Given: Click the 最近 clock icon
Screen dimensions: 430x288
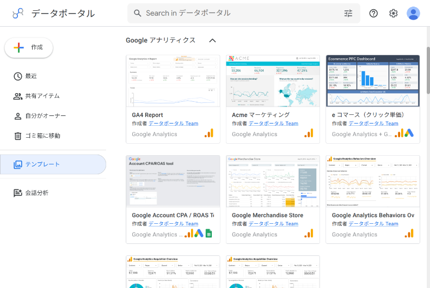Looking at the screenshot, I should (x=18, y=76).
